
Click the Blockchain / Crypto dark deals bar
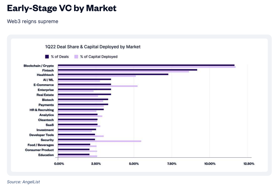pos(146,65)
